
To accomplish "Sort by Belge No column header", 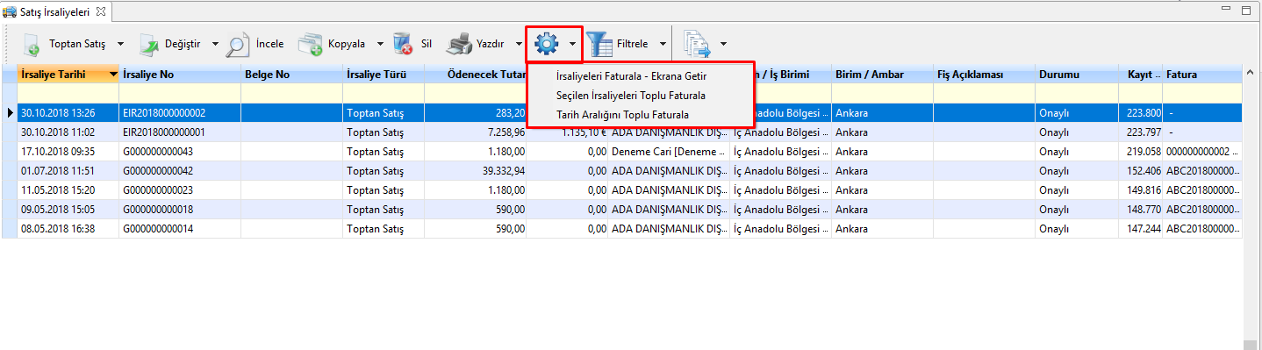I will pyautogui.click(x=292, y=75).
